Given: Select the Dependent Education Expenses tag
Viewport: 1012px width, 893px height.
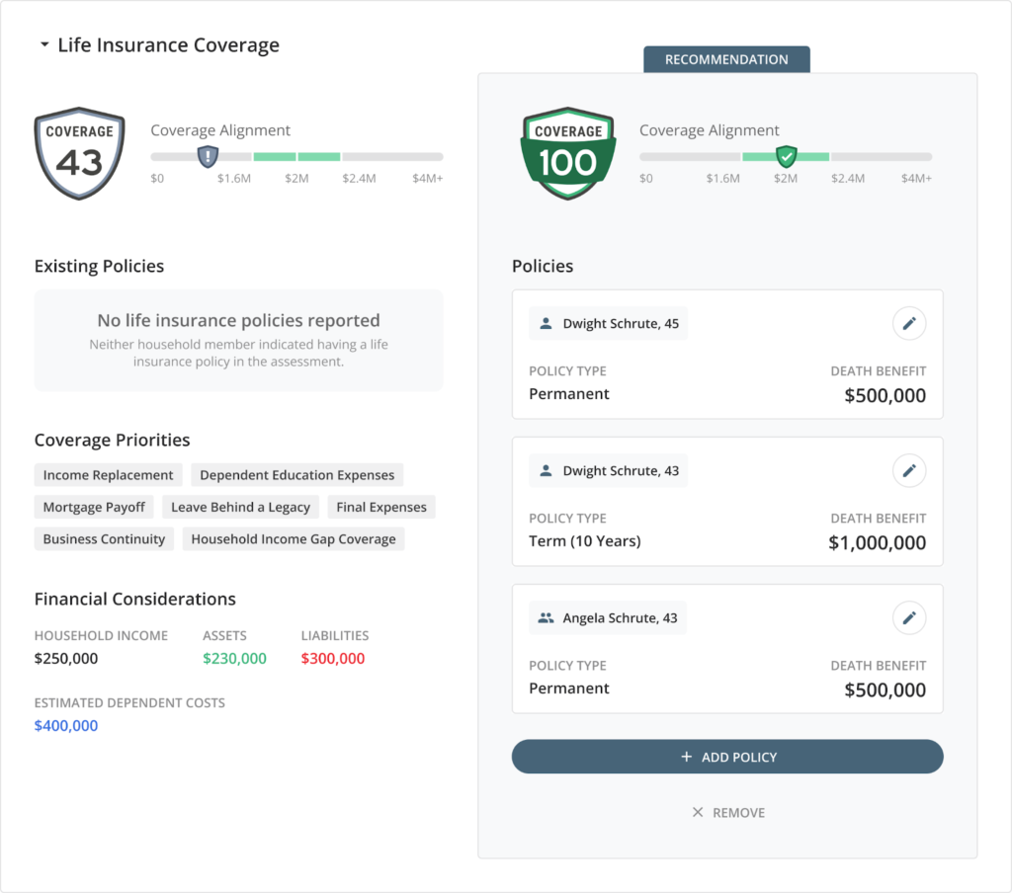Looking at the screenshot, I should coord(296,475).
